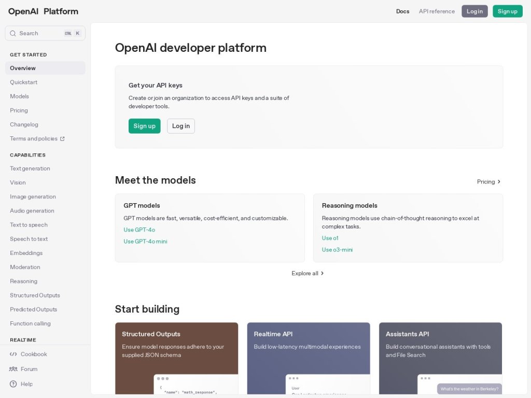Viewport: 531px width, 398px height.
Task: Open Predicted Outputs in sidebar
Action: coord(33,310)
